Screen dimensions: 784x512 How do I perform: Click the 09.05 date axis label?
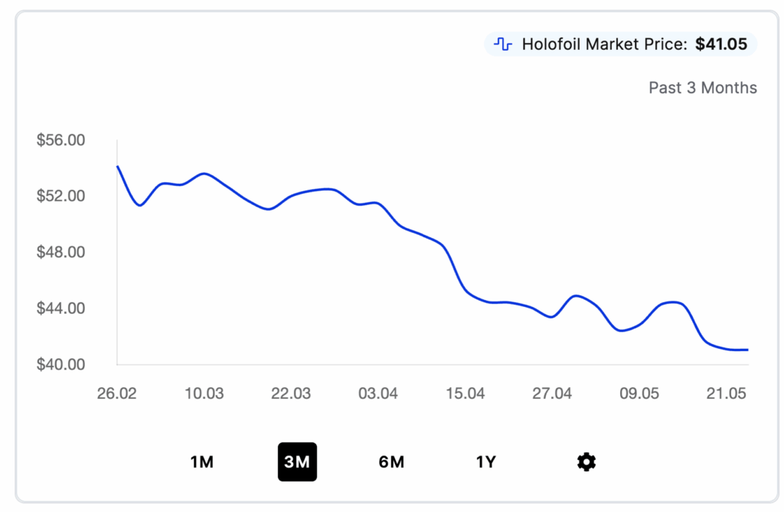coord(639,393)
